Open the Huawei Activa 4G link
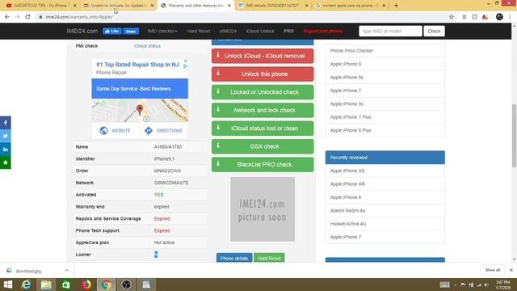The height and width of the screenshot is (291, 517). coord(348,224)
